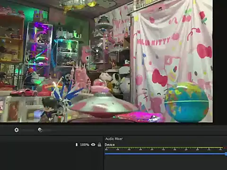Image resolution: width=227 pixels, height=170 pixels.
Task: Open source filters via overlapping-circles icon
Action: (x=40, y=130)
